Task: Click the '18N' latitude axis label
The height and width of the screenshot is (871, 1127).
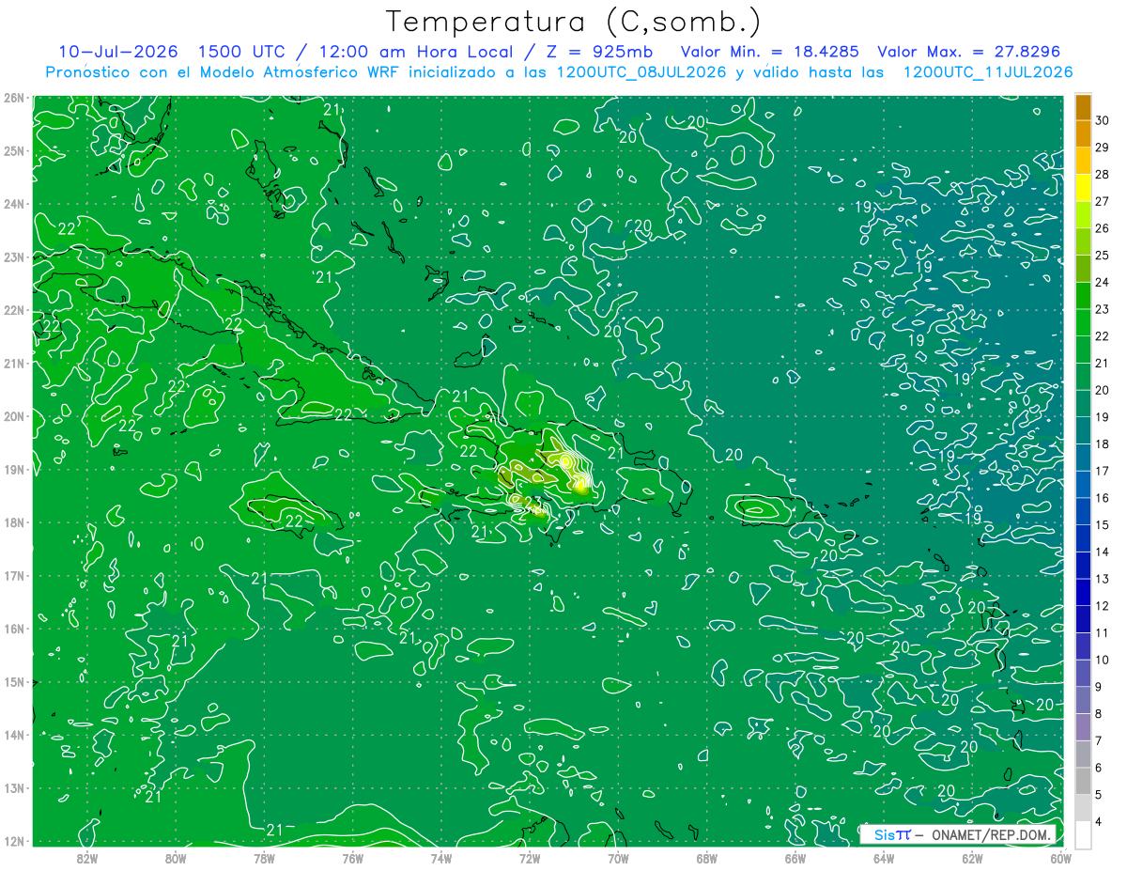Action: point(12,522)
